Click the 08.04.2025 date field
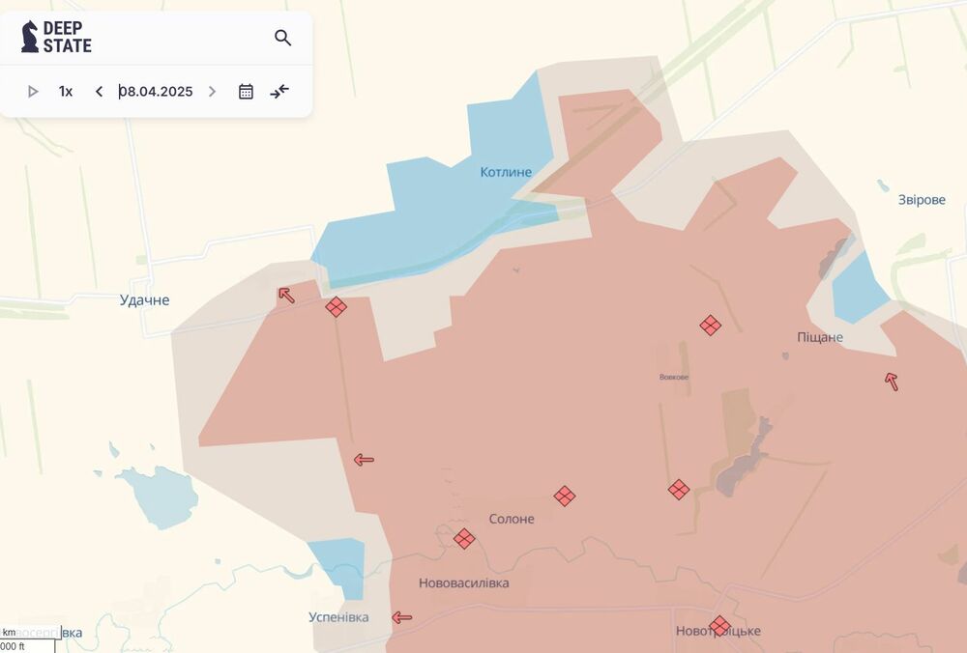This screenshot has width=967, height=653. point(156,92)
